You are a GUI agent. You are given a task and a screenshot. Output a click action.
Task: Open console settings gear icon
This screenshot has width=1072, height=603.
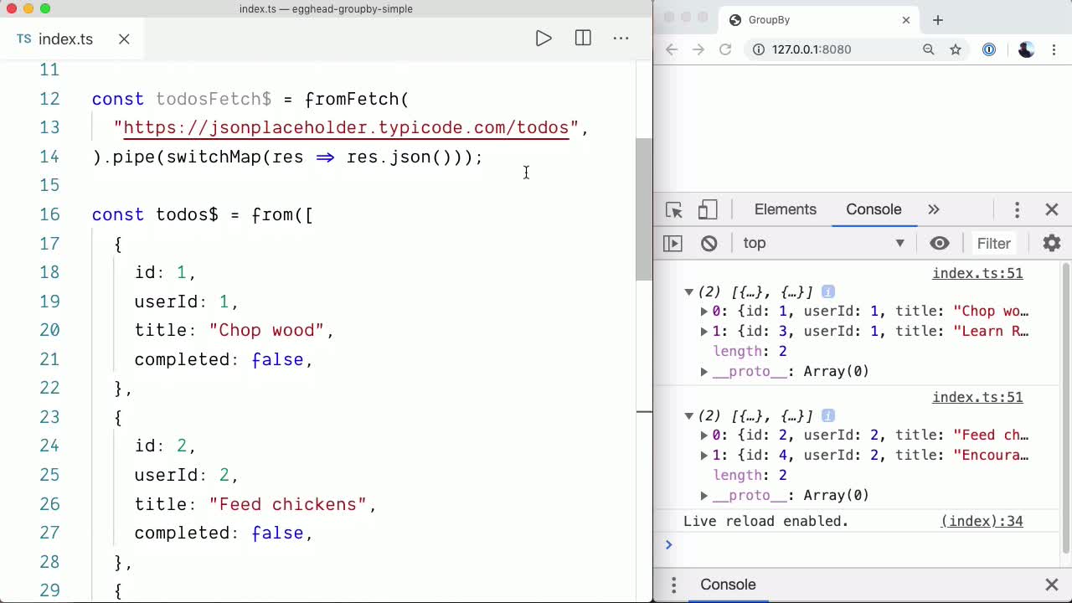point(1051,244)
